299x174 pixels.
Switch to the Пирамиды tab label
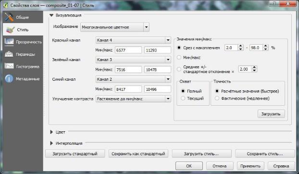point(25,54)
